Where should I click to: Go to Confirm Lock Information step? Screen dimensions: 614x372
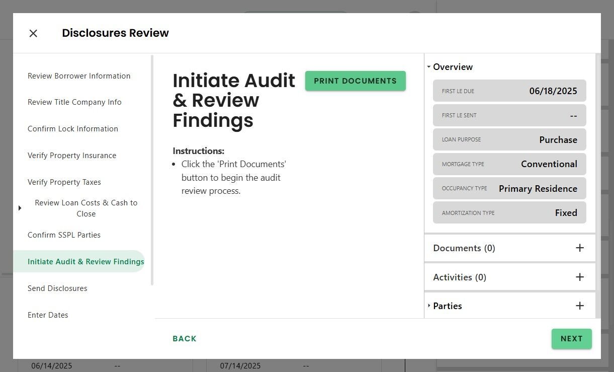pyautogui.click(x=73, y=129)
